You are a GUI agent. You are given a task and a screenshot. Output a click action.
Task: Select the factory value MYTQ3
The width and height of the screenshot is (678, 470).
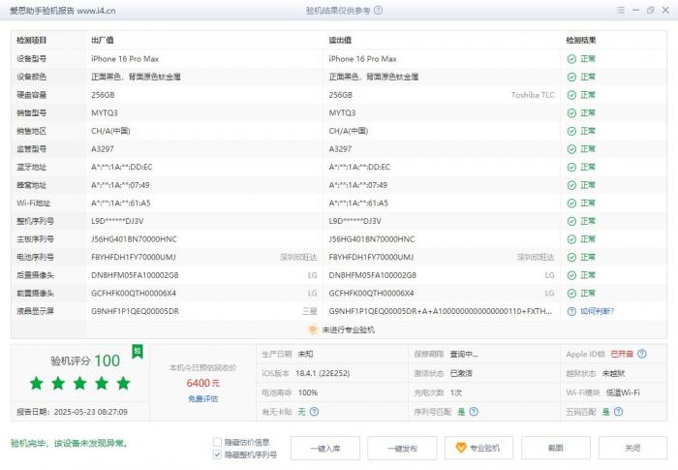coord(105,113)
